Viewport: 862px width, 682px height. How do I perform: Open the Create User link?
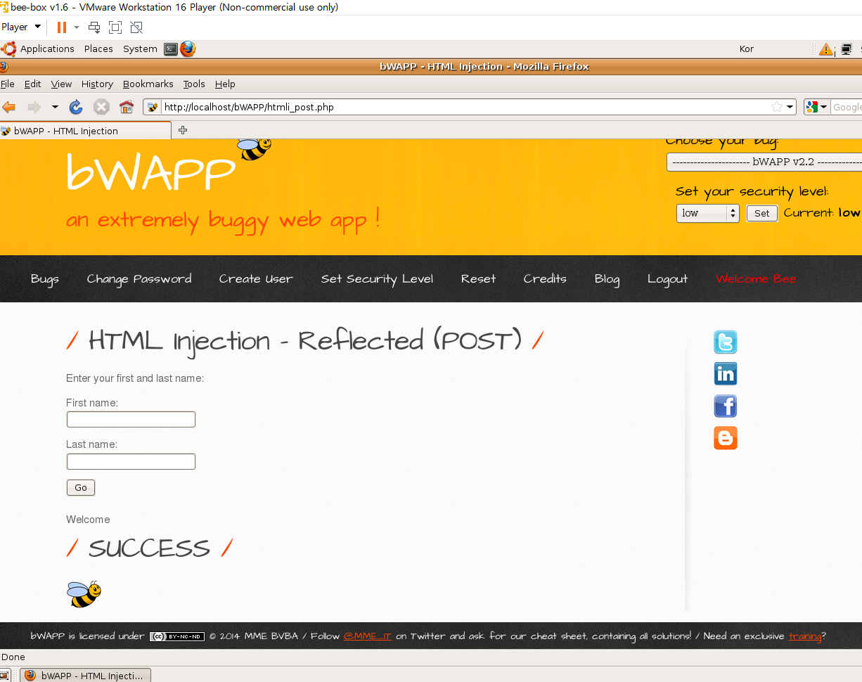pos(256,279)
